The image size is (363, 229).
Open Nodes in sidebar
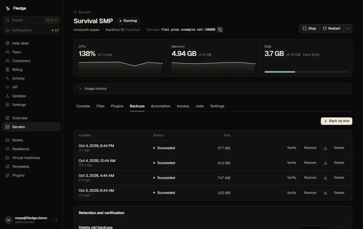tap(31, 140)
